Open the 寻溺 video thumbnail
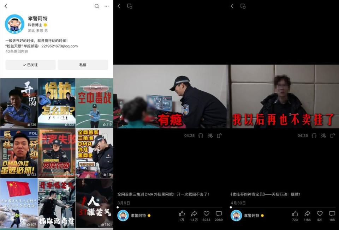 coord(19,103)
